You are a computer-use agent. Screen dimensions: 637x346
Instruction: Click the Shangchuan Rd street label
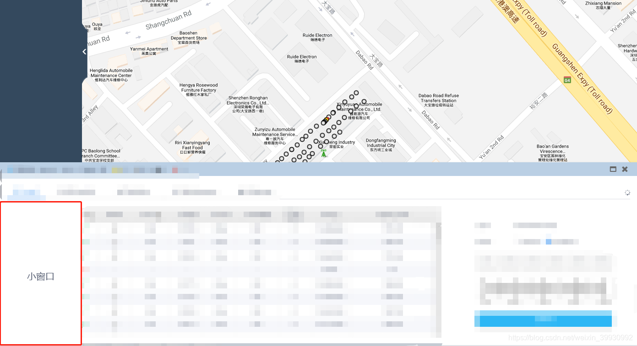click(x=169, y=21)
